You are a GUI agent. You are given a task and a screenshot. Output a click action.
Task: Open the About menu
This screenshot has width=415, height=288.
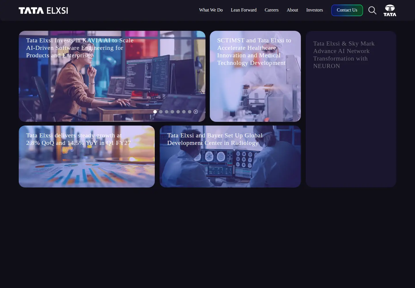(292, 10)
